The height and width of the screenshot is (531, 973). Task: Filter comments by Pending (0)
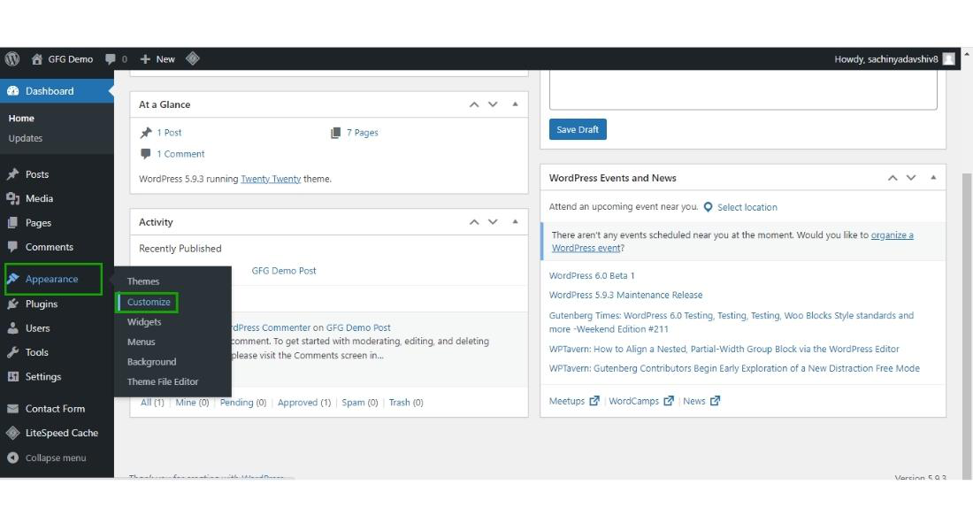[243, 403]
